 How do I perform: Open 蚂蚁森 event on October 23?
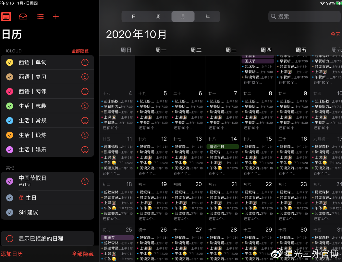293,192
